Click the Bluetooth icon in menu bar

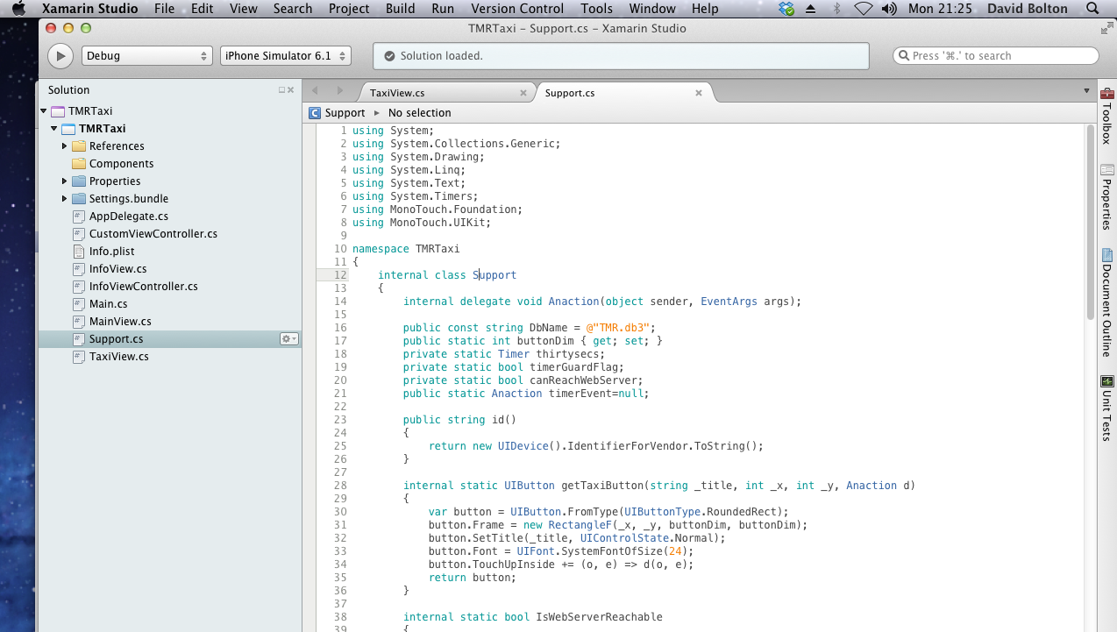pos(836,9)
